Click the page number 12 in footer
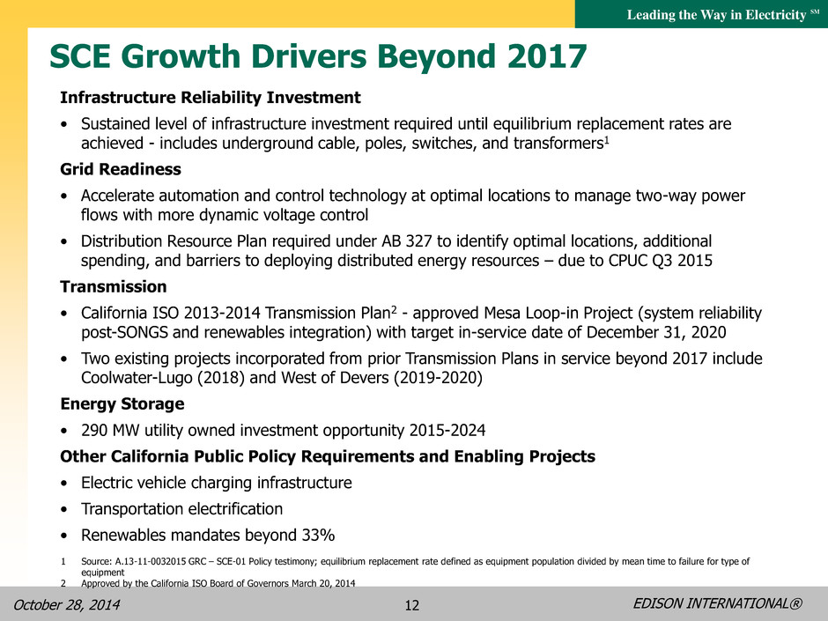828x621 pixels. 412,605
